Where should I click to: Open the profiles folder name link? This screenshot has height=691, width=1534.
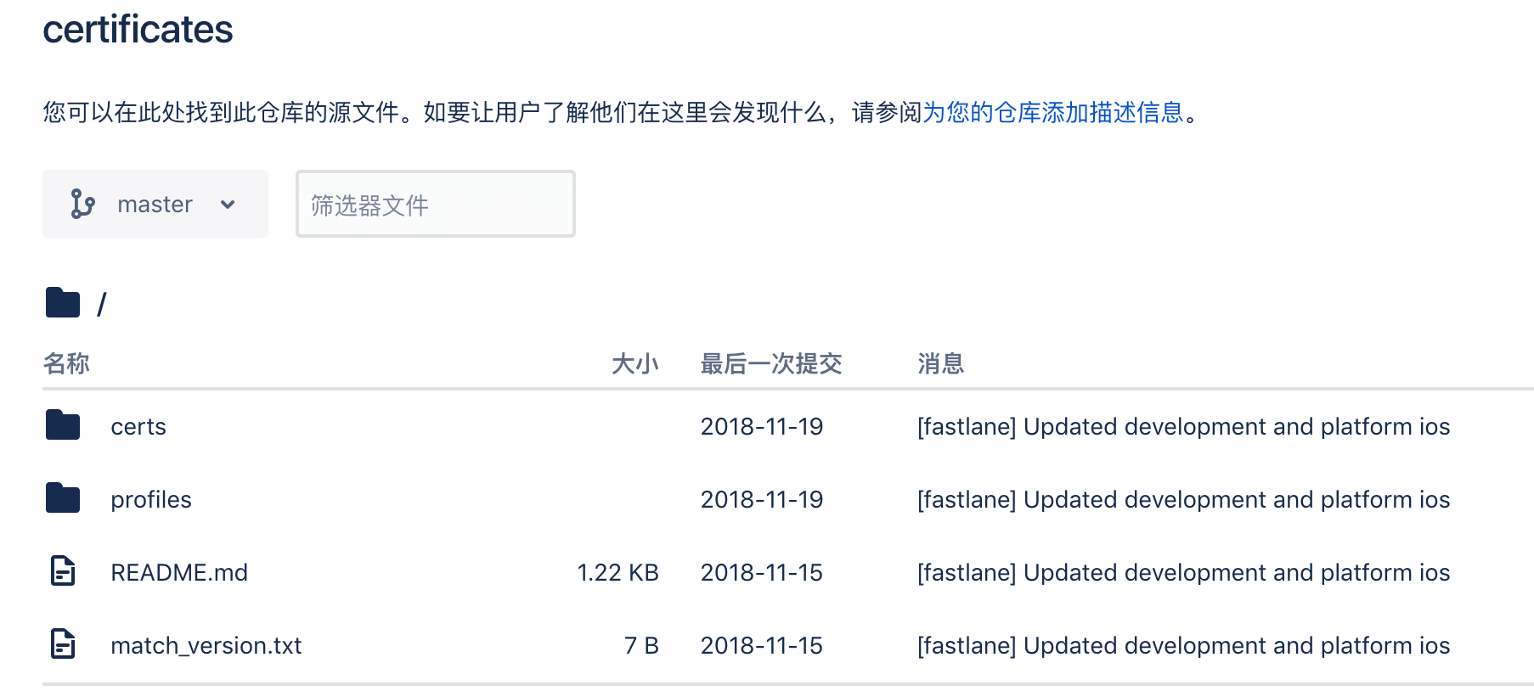pos(151,499)
